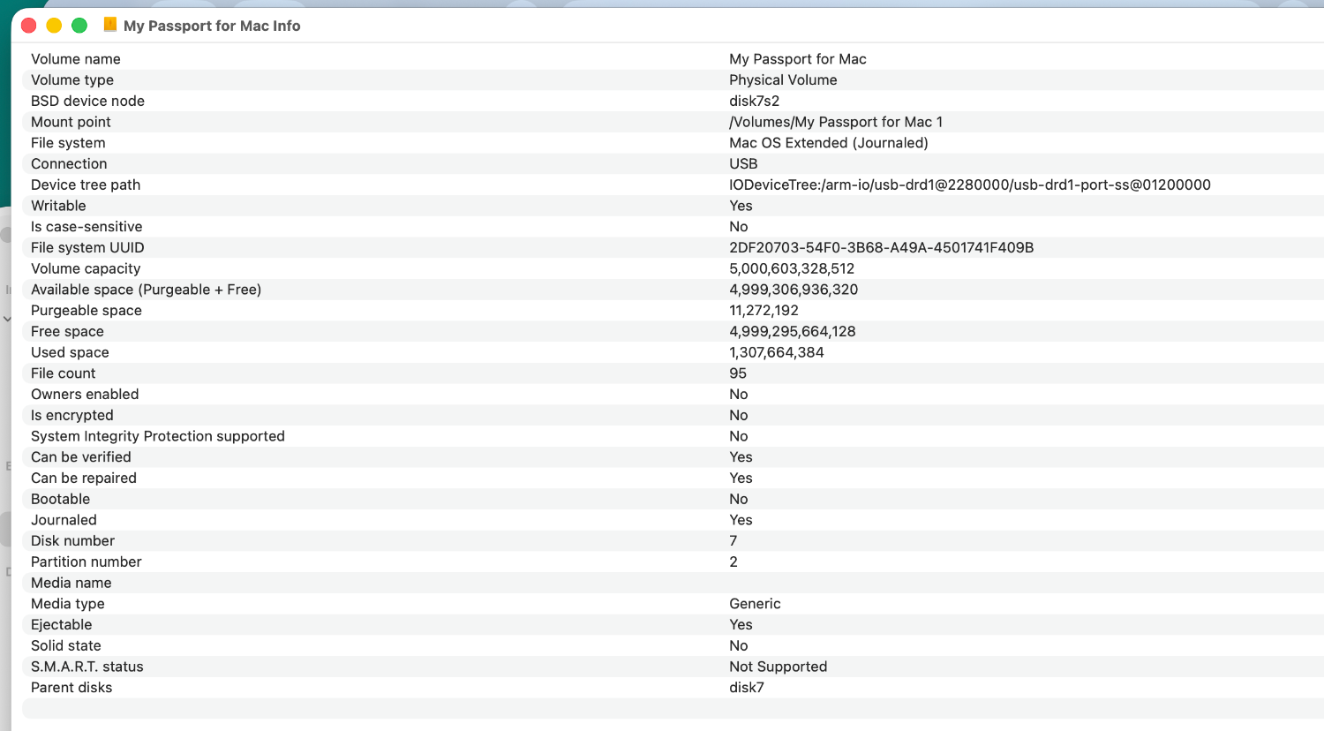Click the yellow drive icon in title bar
Screen dimensions: 1324x731
(110, 25)
